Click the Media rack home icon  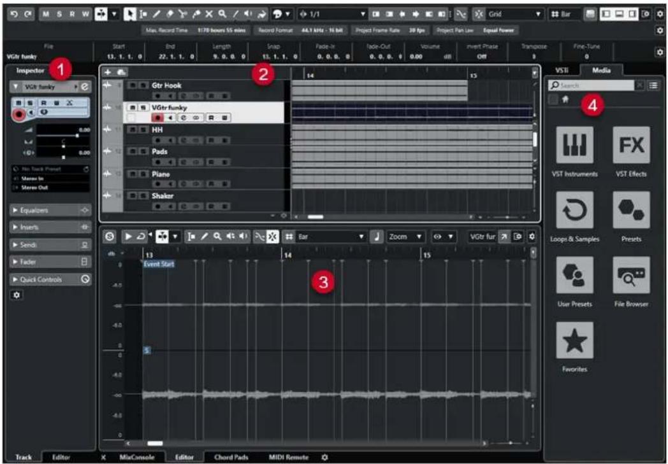pyautogui.click(x=565, y=99)
